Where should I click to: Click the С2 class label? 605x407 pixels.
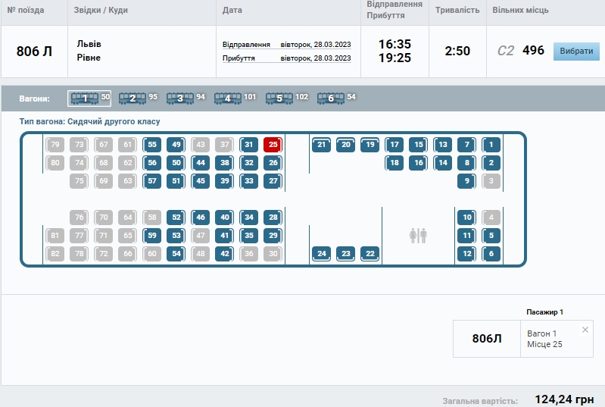tap(506, 51)
